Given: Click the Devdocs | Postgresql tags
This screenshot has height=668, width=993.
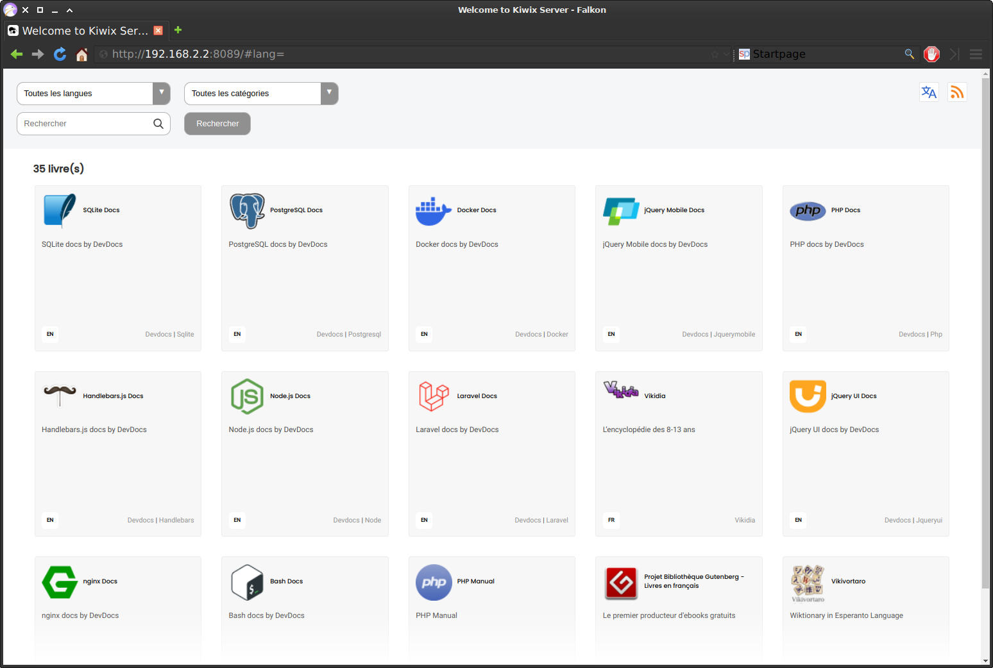Looking at the screenshot, I should tap(349, 335).
